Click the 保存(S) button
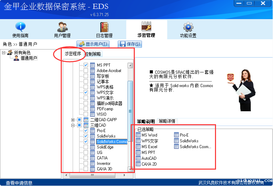This screenshot has width=273, height=186. [130, 44]
